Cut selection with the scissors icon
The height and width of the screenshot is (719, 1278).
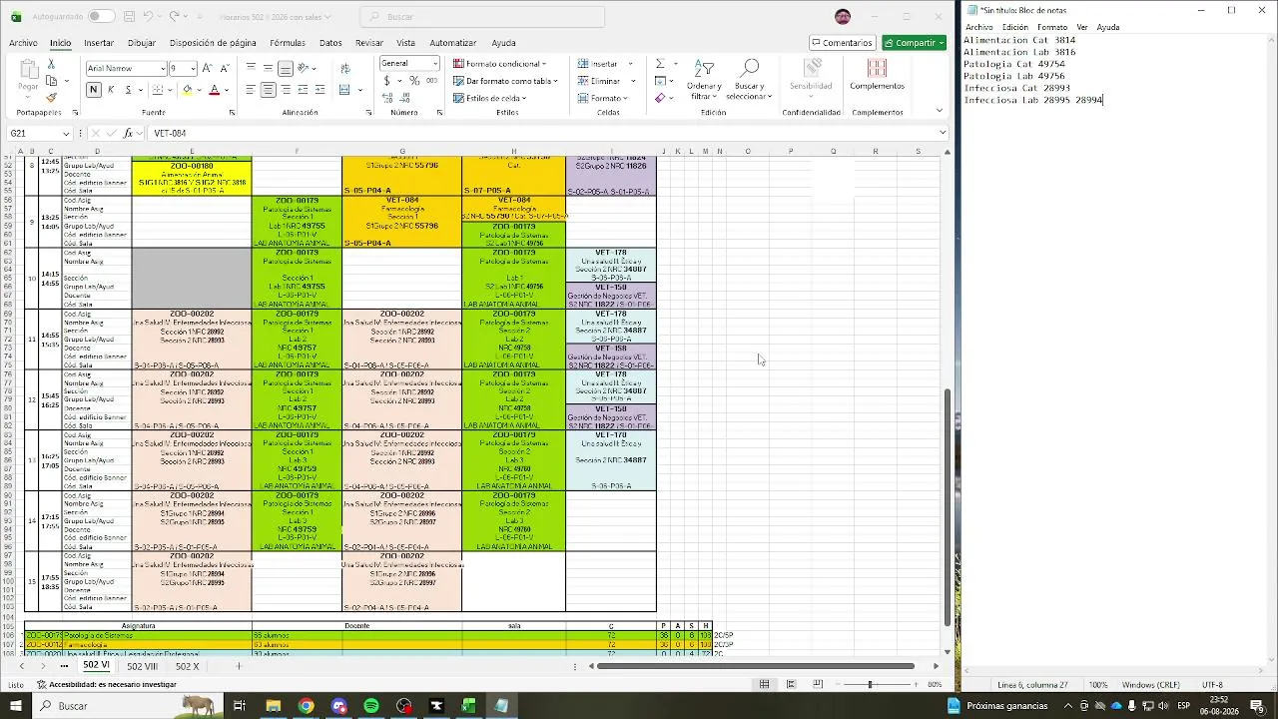[51, 64]
